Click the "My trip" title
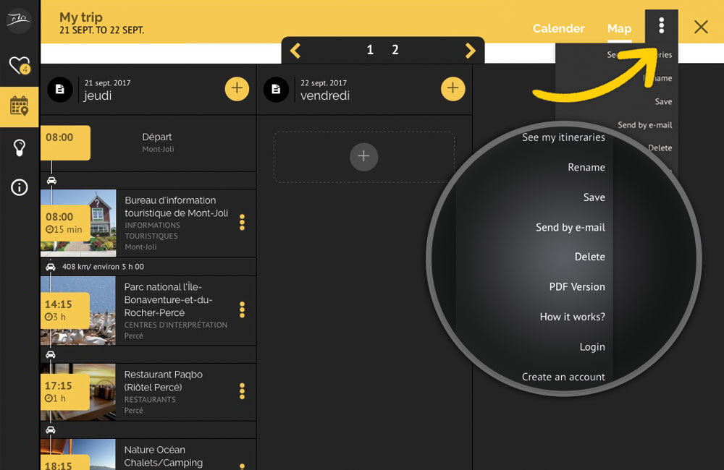Viewport: 724px width, 470px height. [81, 17]
